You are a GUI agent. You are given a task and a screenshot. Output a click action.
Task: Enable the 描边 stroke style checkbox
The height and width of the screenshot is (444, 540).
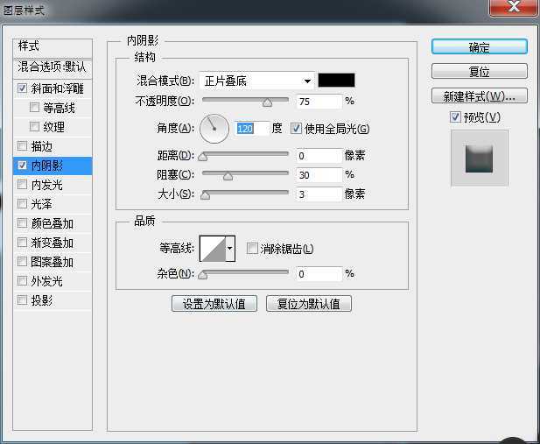23,146
